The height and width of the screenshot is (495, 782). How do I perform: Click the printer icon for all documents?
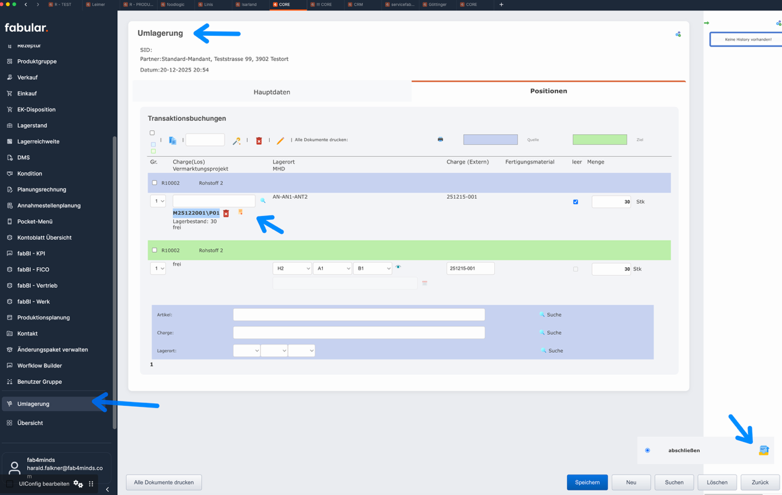tap(440, 140)
